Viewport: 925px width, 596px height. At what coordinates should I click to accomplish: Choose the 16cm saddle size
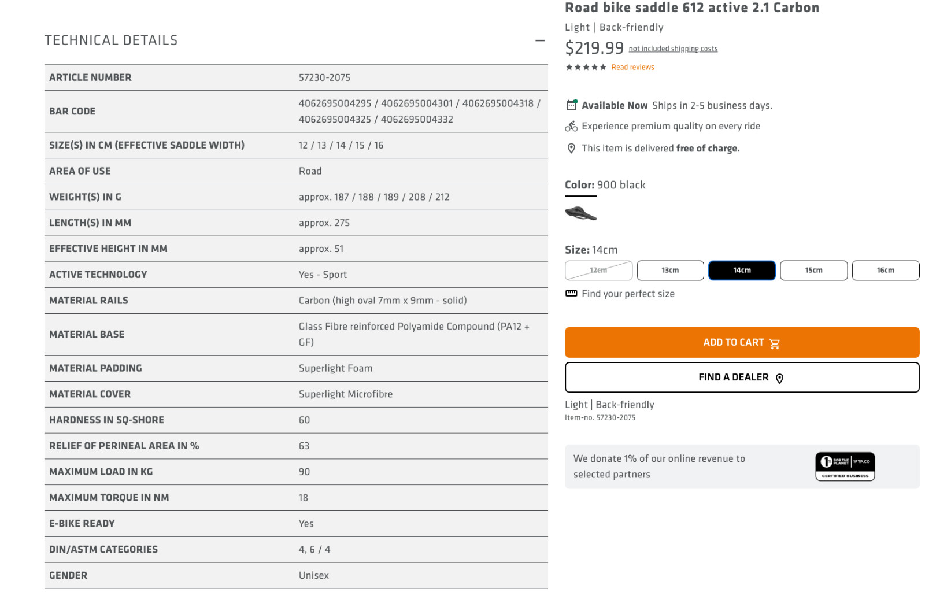885,271
